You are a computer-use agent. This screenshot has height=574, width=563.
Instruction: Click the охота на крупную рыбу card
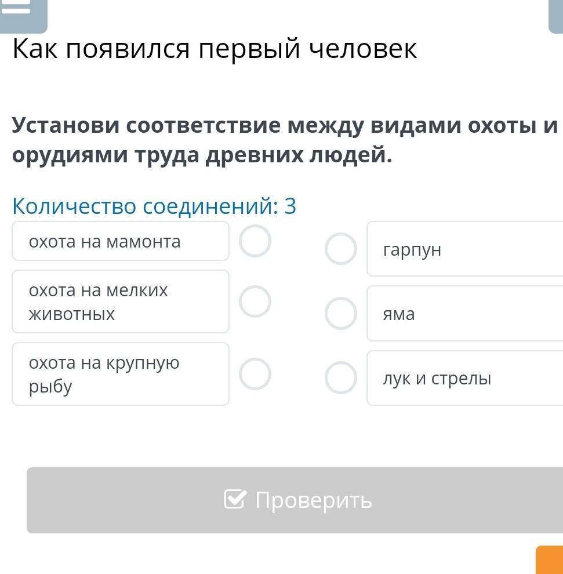pos(120,374)
